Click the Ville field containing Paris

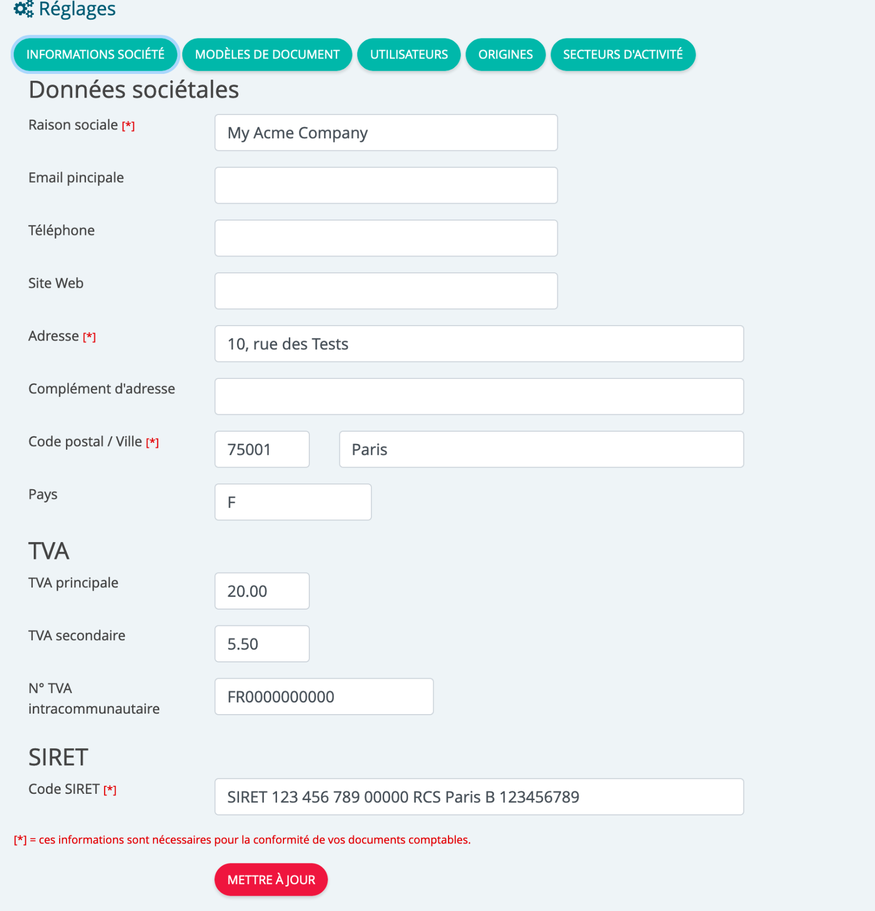[x=541, y=449]
